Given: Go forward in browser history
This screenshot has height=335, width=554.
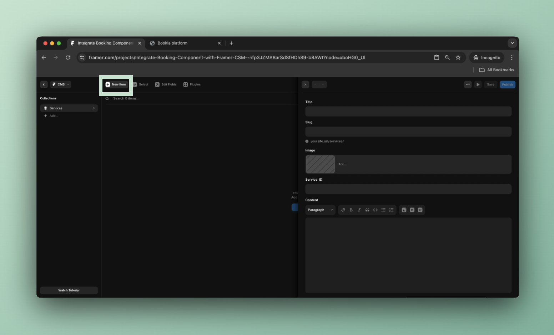Looking at the screenshot, I should pos(56,57).
